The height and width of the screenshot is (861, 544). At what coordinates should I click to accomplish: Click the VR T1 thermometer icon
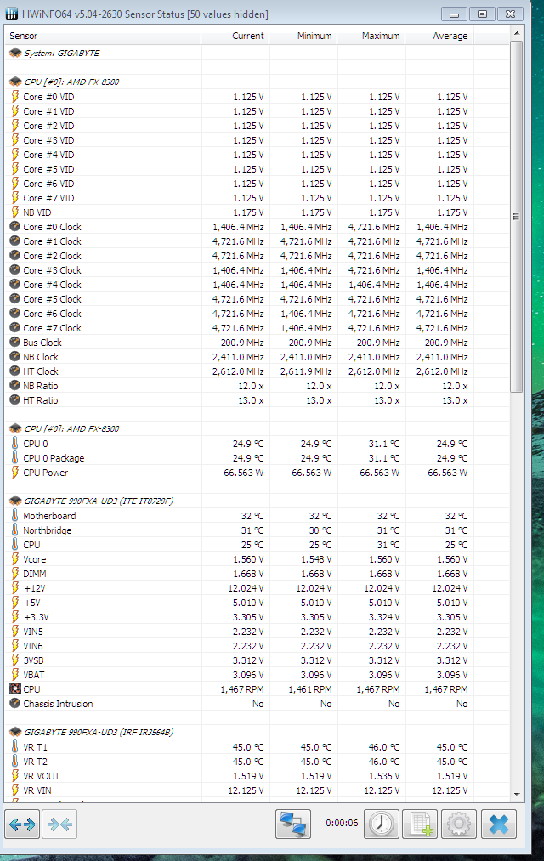(x=14, y=746)
